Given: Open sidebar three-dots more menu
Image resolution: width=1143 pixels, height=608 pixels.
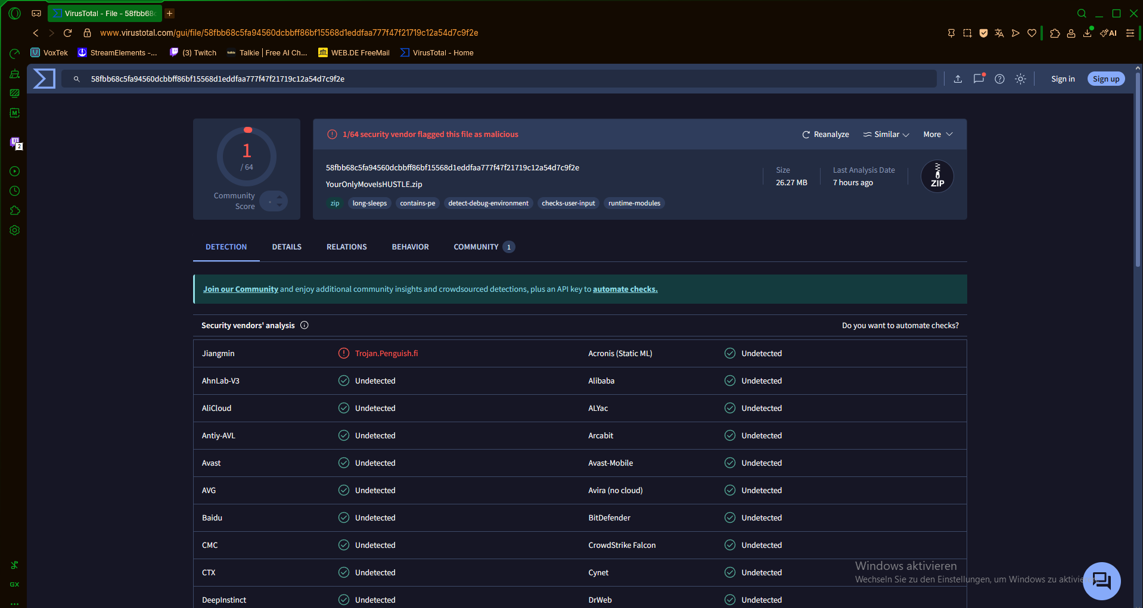Looking at the screenshot, I should pos(15,603).
